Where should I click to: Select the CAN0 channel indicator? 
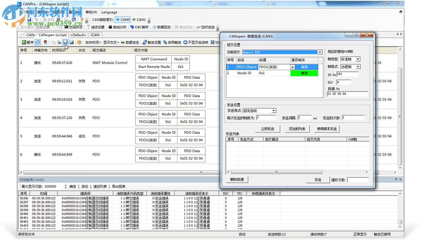coord(123,19)
